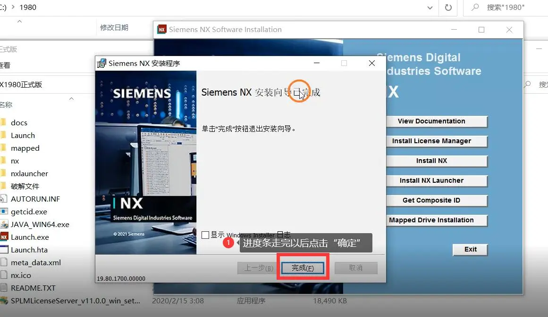
Task: Select the meta_data.xml file name
Action: point(36,263)
